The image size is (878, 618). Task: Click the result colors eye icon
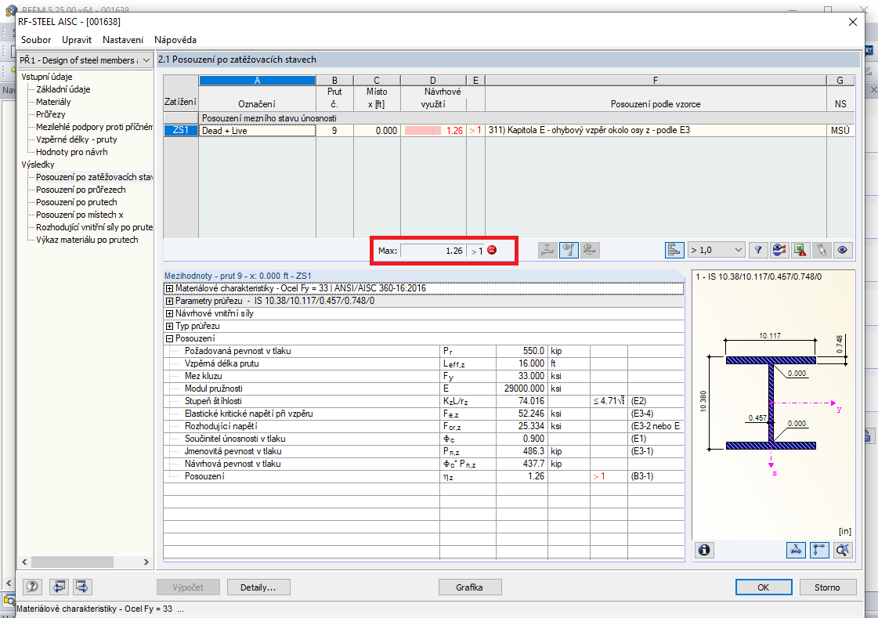779,250
